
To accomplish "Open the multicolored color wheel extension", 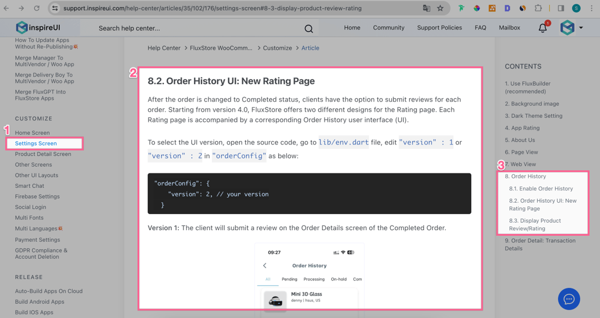I will 477,8.
